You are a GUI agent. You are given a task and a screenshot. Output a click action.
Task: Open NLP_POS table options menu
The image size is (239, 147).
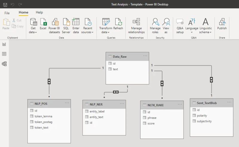pyautogui.click(x=67, y=103)
